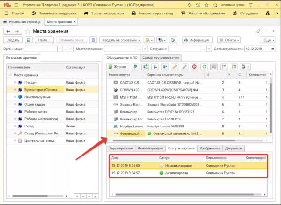Image resolution: width=281 pixels, height=205 pixels.
Task: Click the green flag equipment toolbar icon
Action: pyautogui.click(x=135, y=67)
